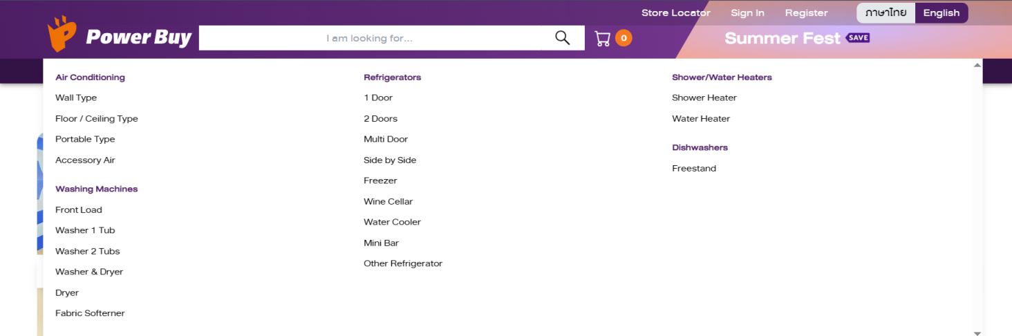This screenshot has width=1012, height=336.
Task: Open the shopping cart icon
Action: coord(602,39)
